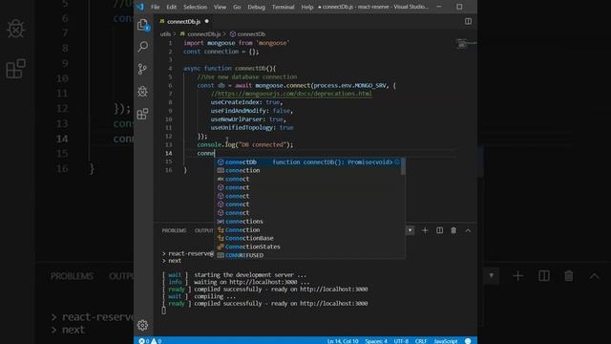Choose lowercase connection variable suggestion
The height and width of the screenshot is (344, 611).
[x=307, y=170]
